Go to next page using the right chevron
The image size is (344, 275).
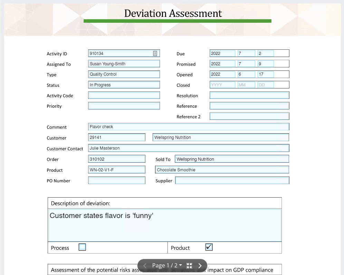click(200, 265)
